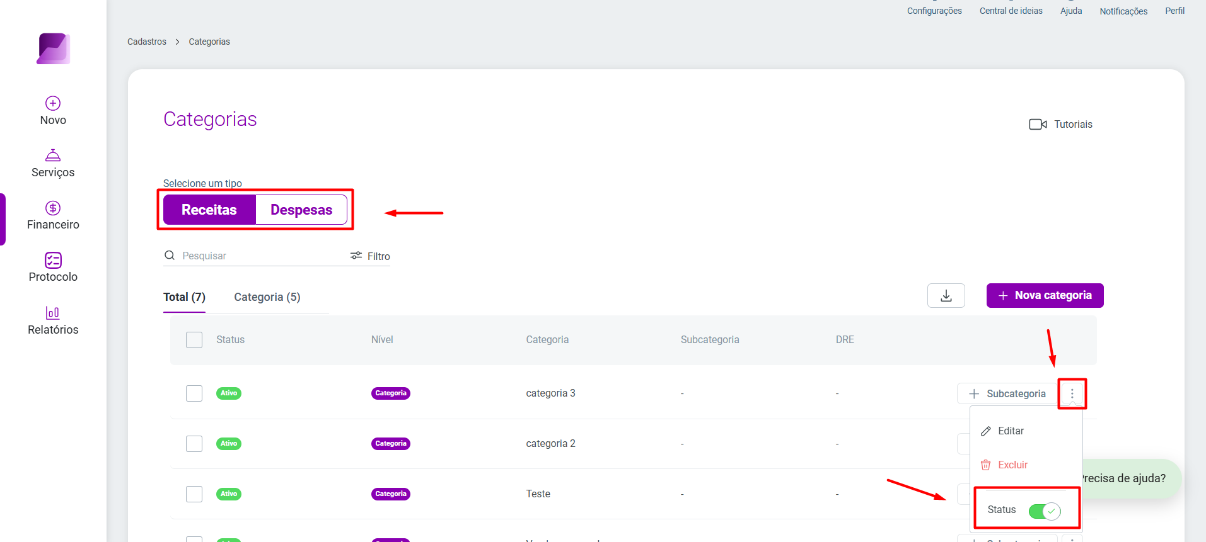The width and height of the screenshot is (1206, 542).
Task: Click the pencil Editar icon
Action: tap(986, 431)
